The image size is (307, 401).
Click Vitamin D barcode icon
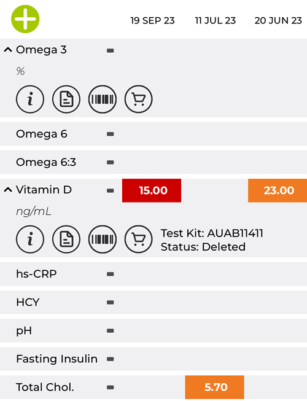[103, 239]
